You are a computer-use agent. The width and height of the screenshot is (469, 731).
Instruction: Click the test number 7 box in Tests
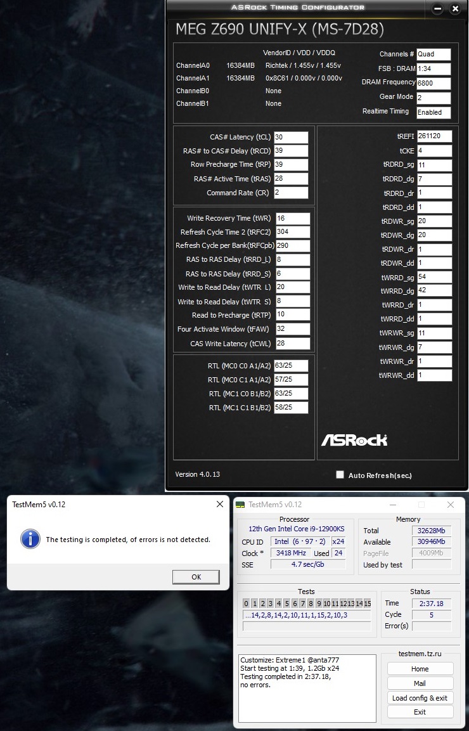tap(303, 604)
